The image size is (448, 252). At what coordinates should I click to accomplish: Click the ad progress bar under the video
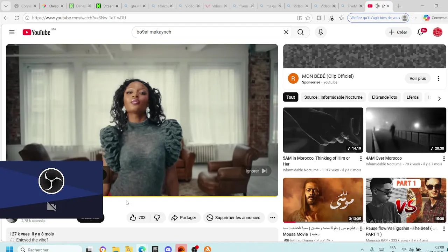tap(190, 196)
